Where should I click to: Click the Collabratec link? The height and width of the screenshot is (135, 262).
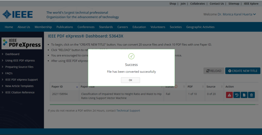click(x=198, y=4)
